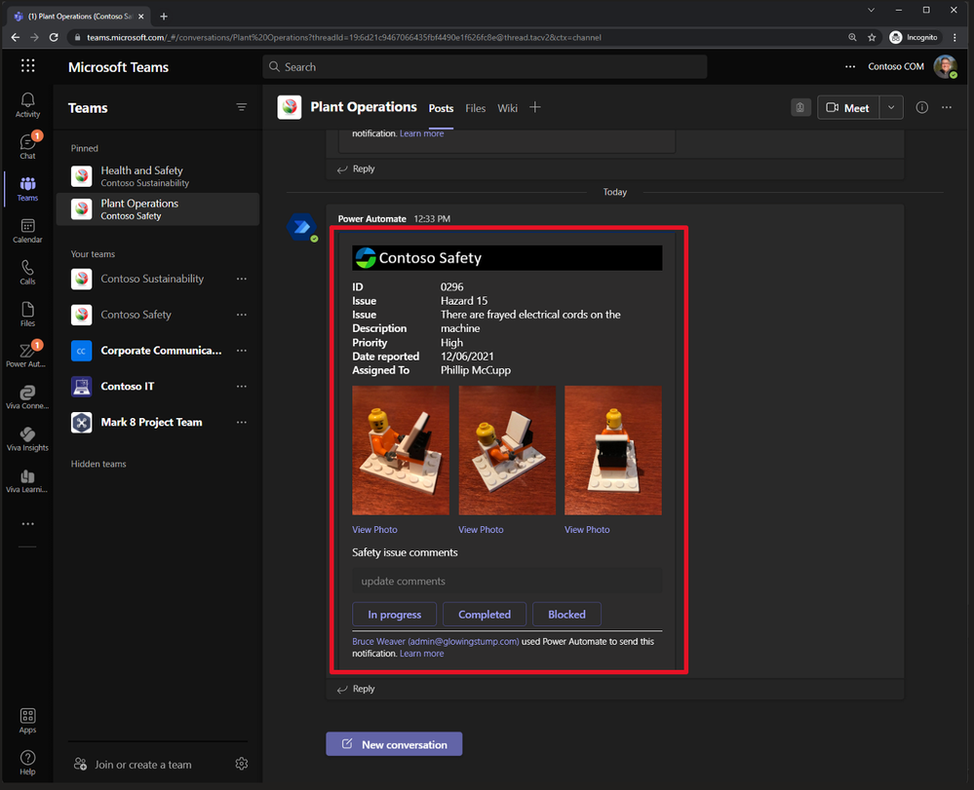This screenshot has height=790, width=974.
Task: Click the Teams list filter icon
Action: [x=242, y=107]
